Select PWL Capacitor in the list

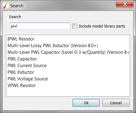68,59
